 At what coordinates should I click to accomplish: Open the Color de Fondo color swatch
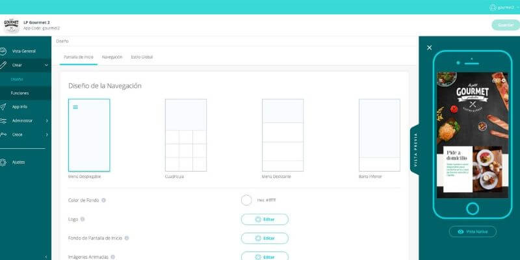click(246, 200)
